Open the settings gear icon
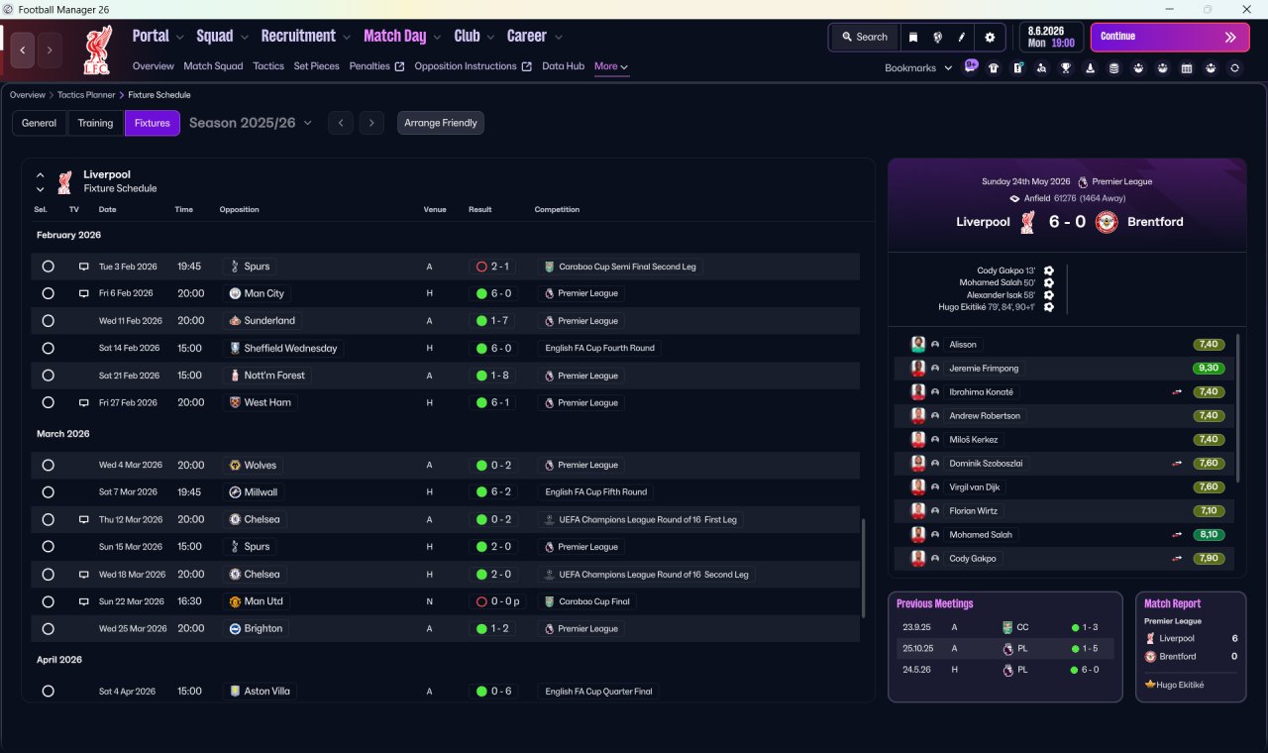 pos(989,37)
